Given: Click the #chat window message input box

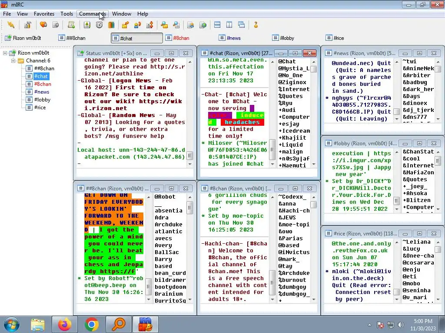Looking at the screenshot, I should pyautogui.click(x=259, y=173).
